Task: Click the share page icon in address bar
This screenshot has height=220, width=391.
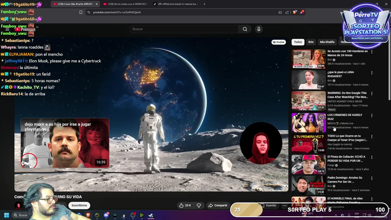Action: coord(287,12)
